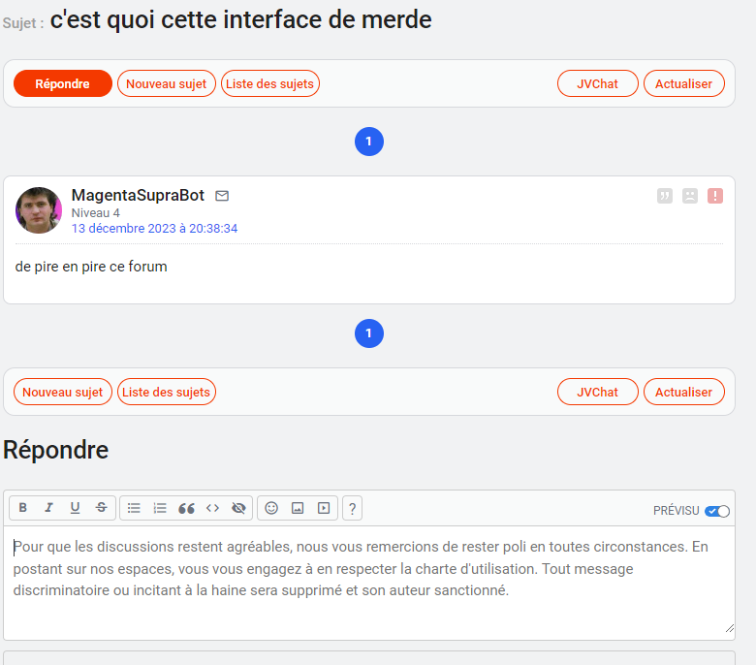Insert a code block
This screenshot has height=665, width=756.
click(212, 508)
